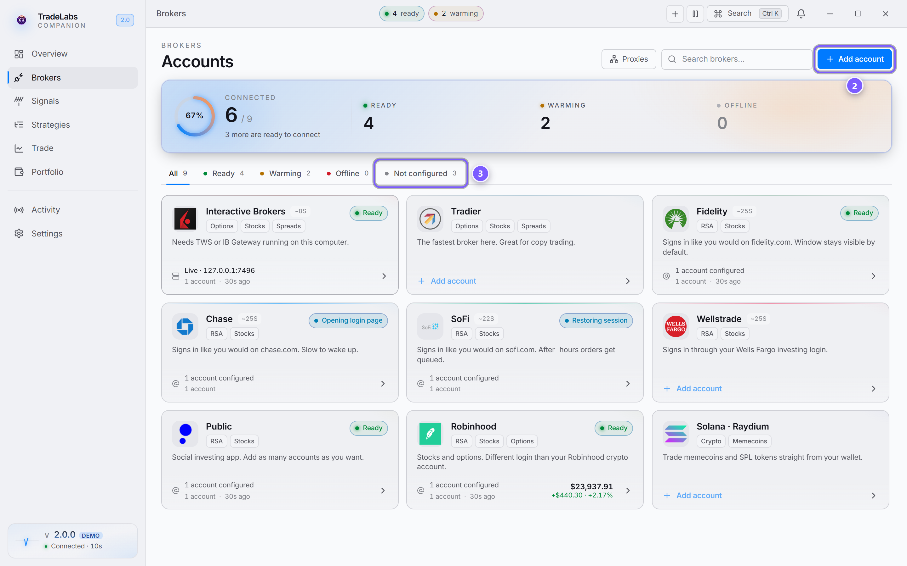Click the Chase logo

point(185,326)
